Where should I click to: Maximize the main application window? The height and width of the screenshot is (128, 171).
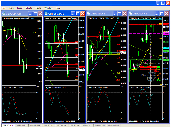pyautogui.click(x=163, y=3)
